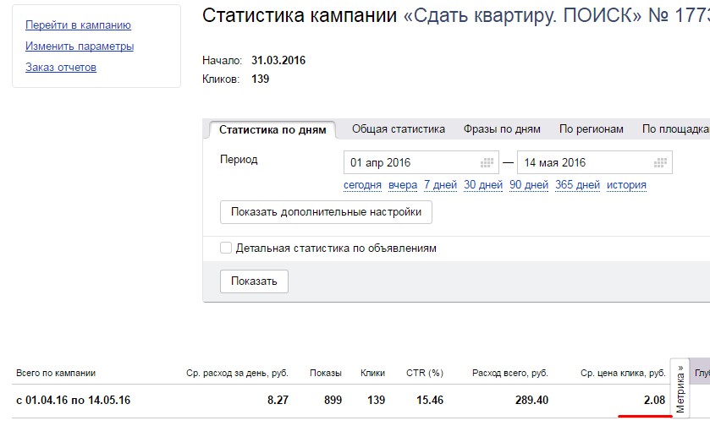The width and height of the screenshot is (710, 426).
Task: Click the end date field 14 мая 2016
Action: click(x=584, y=162)
